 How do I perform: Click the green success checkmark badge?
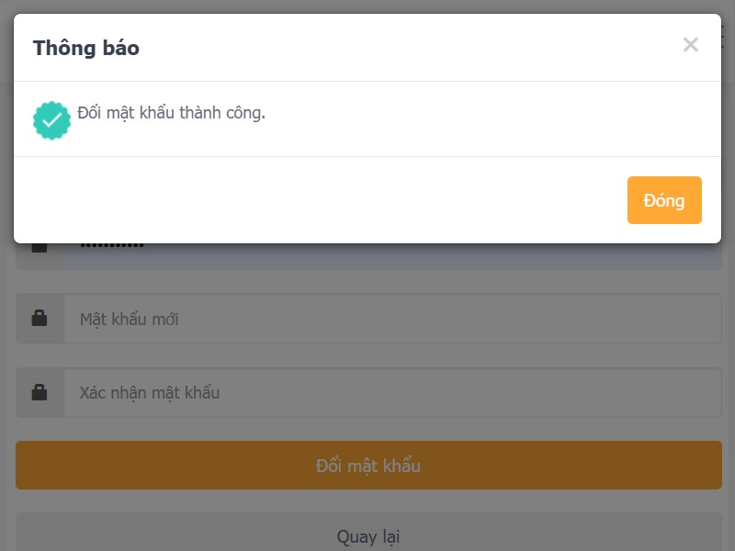51,120
